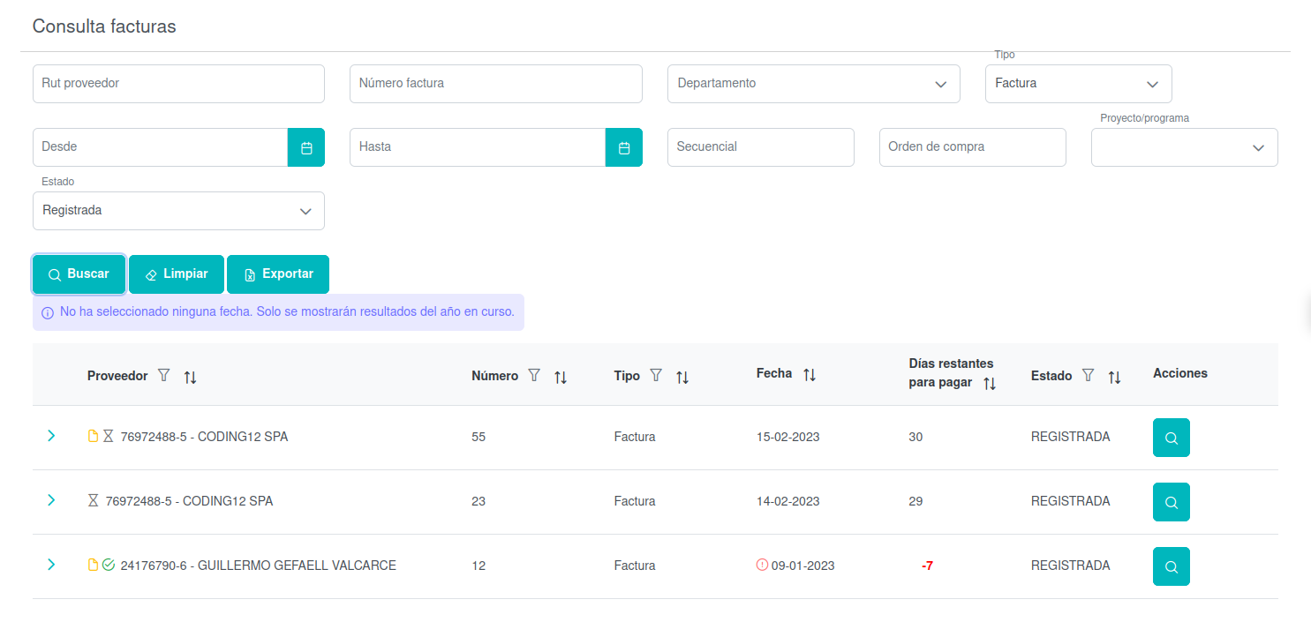Open the Proyecto/programa dropdown
Image resolution: width=1311 pixels, height=622 pixels.
point(1184,147)
